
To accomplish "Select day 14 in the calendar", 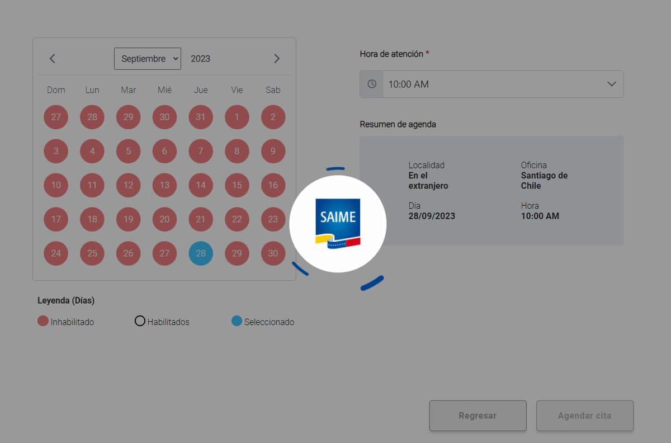I will coord(201,185).
